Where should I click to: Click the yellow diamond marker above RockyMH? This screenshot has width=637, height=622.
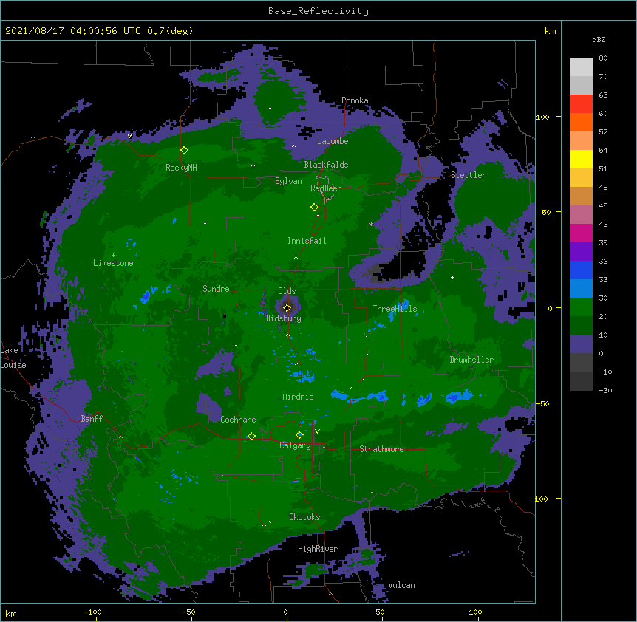tap(184, 151)
